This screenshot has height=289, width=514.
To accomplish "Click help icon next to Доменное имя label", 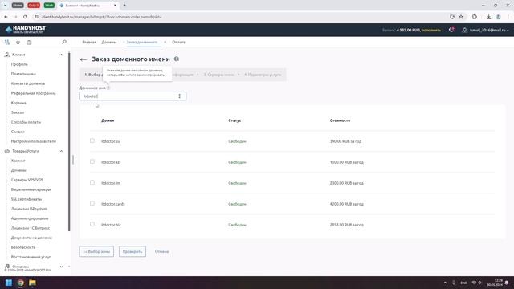I will coord(108,88).
